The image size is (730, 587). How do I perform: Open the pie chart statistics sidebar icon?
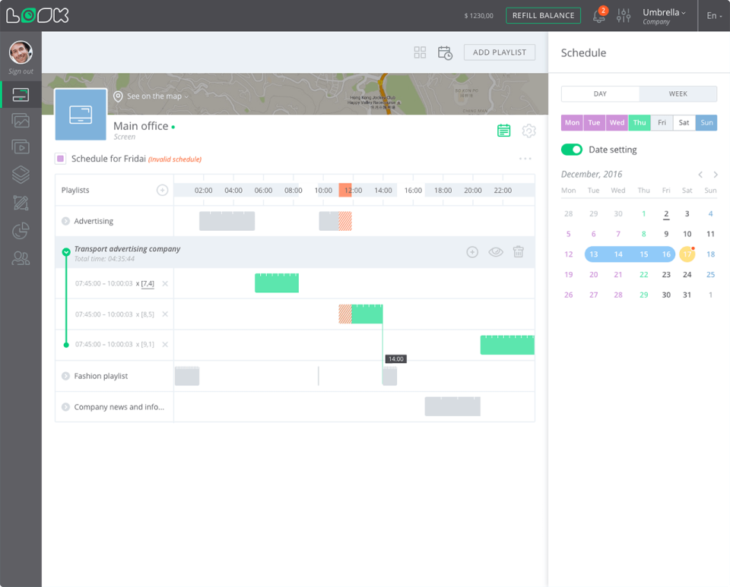tap(21, 231)
